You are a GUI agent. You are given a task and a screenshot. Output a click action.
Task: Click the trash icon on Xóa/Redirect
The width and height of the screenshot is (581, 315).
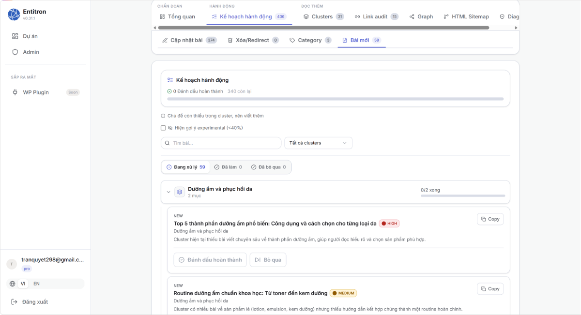click(230, 40)
